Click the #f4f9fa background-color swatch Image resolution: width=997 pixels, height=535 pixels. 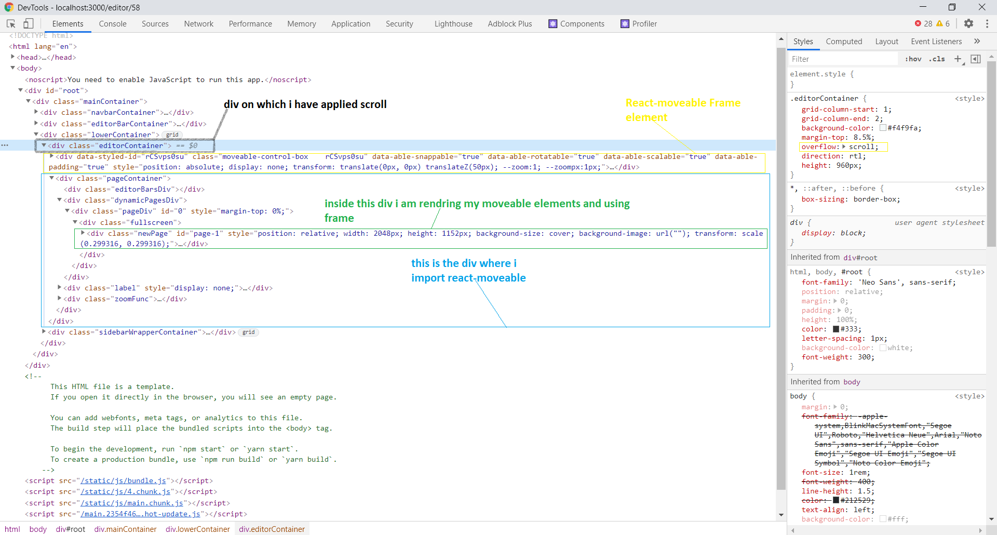883,128
